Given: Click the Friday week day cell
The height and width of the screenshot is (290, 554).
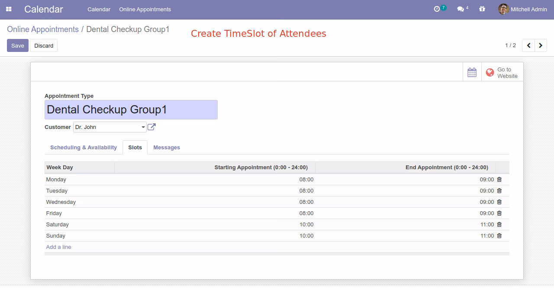Looking at the screenshot, I should 80,213.
